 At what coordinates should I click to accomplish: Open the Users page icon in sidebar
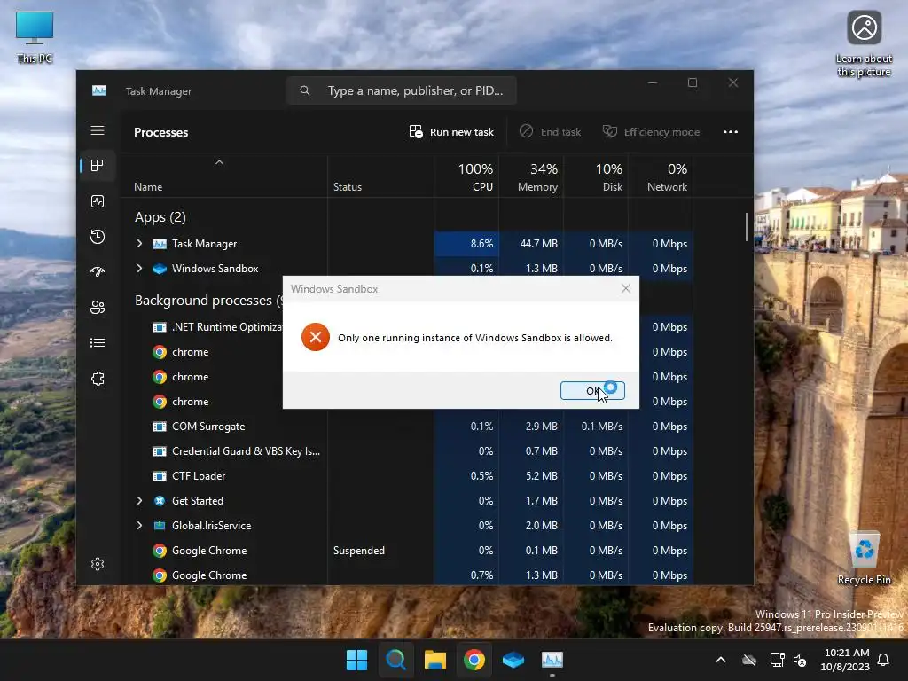pyautogui.click(x=98, y=308)
